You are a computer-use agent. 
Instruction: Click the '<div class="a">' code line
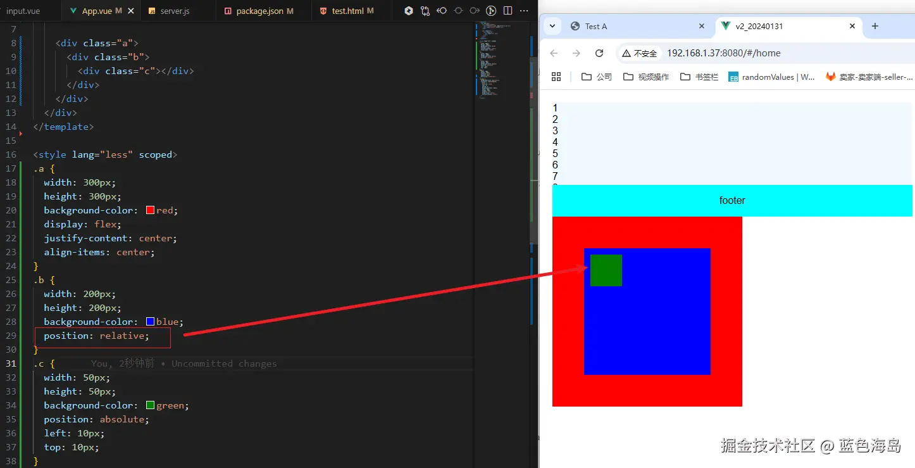(97, 43)
